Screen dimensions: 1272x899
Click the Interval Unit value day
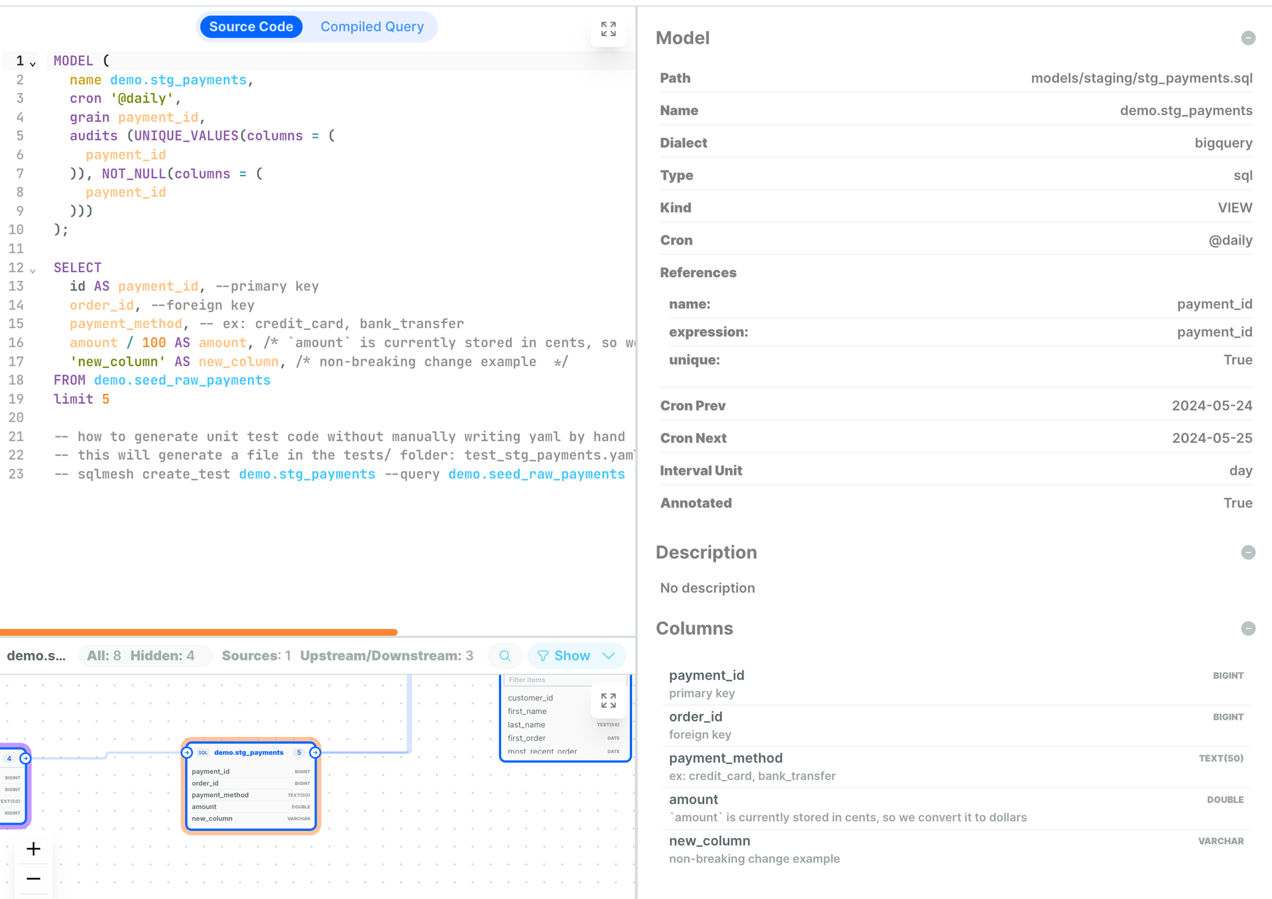point(1240,470)
